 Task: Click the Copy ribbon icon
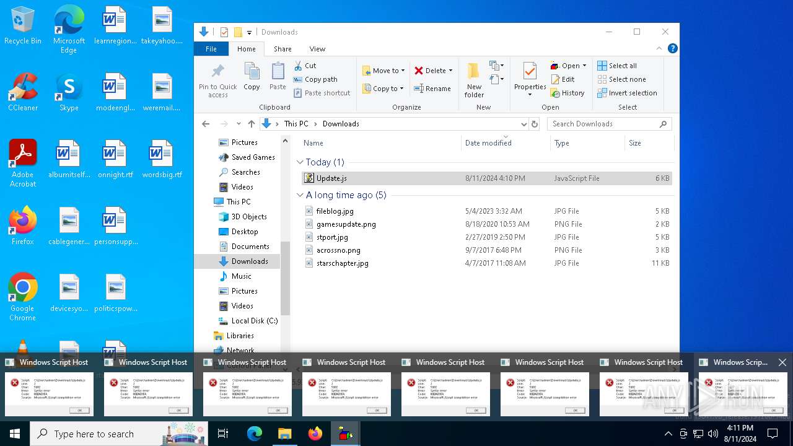click(252, 77)
